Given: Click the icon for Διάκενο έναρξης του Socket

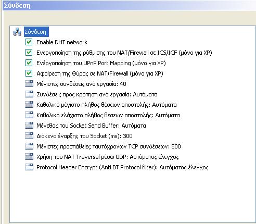Looking at the screenshot, I should click(29, 136).
